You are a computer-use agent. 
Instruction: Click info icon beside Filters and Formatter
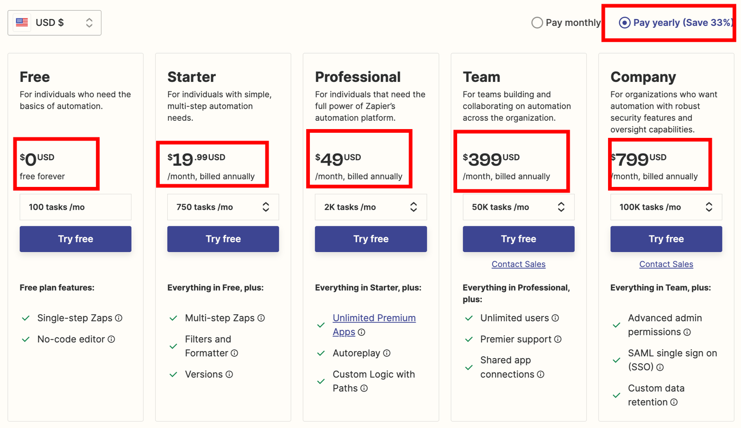(x=234, y=353)
